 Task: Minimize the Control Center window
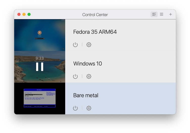click(x=24, y=14)
